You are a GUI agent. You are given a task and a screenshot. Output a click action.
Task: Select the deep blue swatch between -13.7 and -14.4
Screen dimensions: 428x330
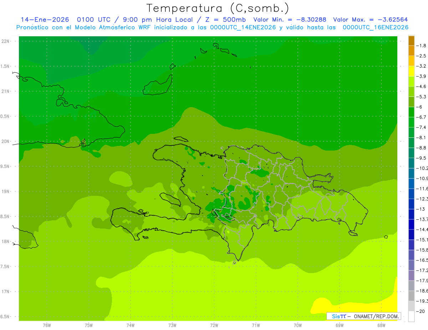click(411, 224)
